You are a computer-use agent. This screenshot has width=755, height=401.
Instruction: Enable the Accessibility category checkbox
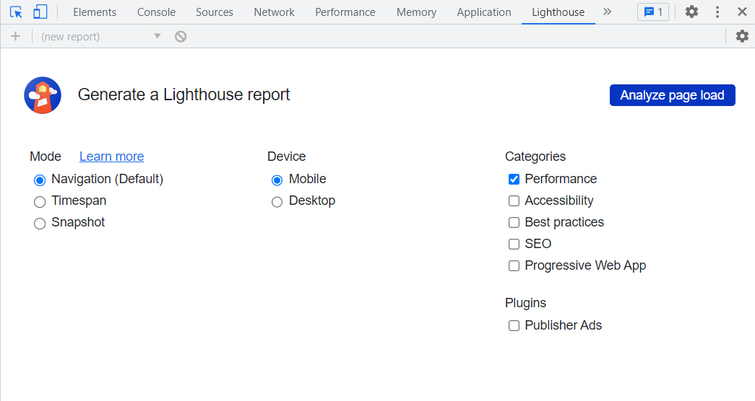pos(514,201)
